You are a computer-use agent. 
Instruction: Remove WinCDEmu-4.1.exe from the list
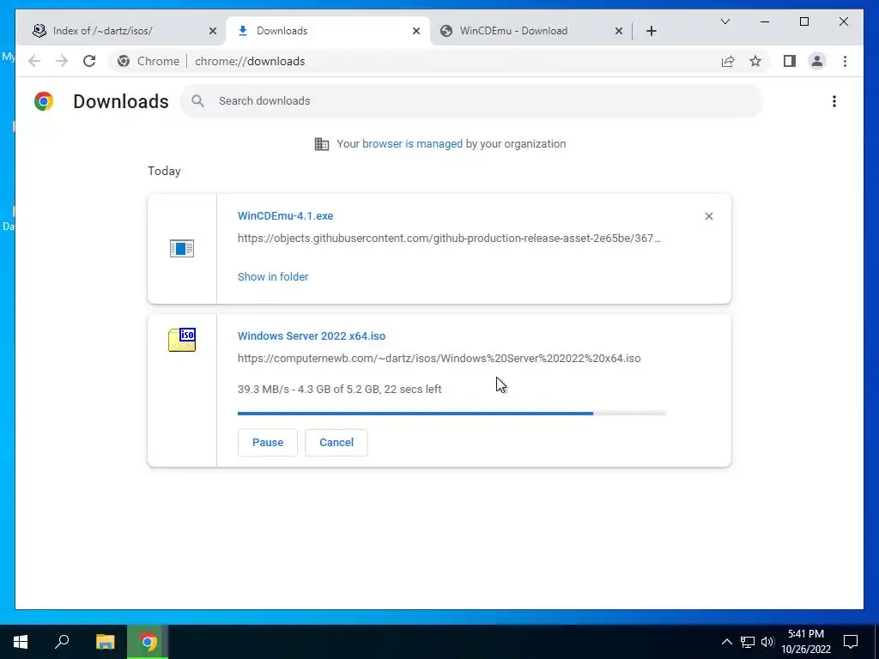click(x=708, y=216)
